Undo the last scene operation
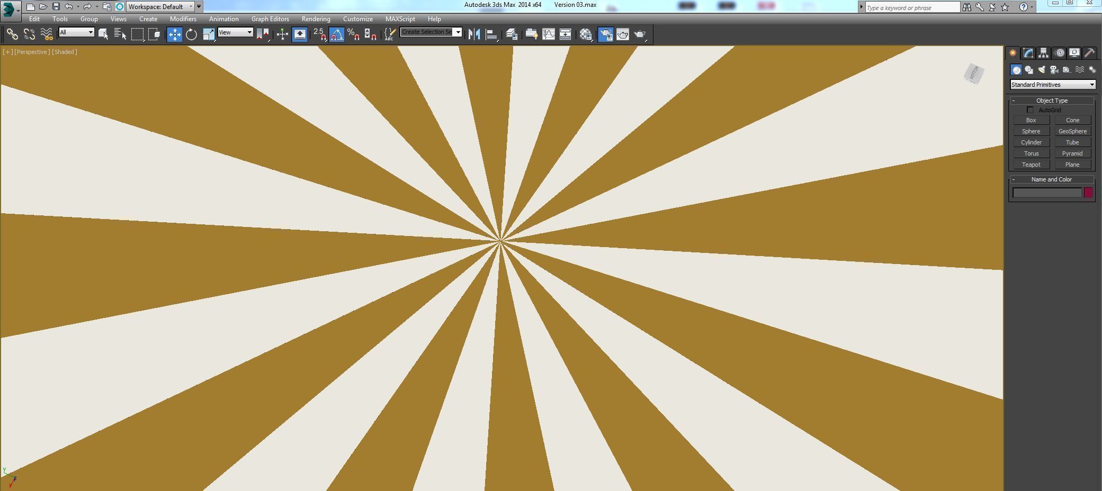Screen dimensions: 1102x491 [69, 7]
